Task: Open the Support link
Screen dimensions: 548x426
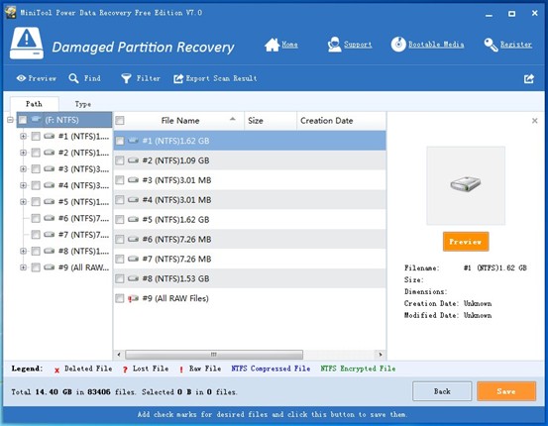Action: point(358,45)
